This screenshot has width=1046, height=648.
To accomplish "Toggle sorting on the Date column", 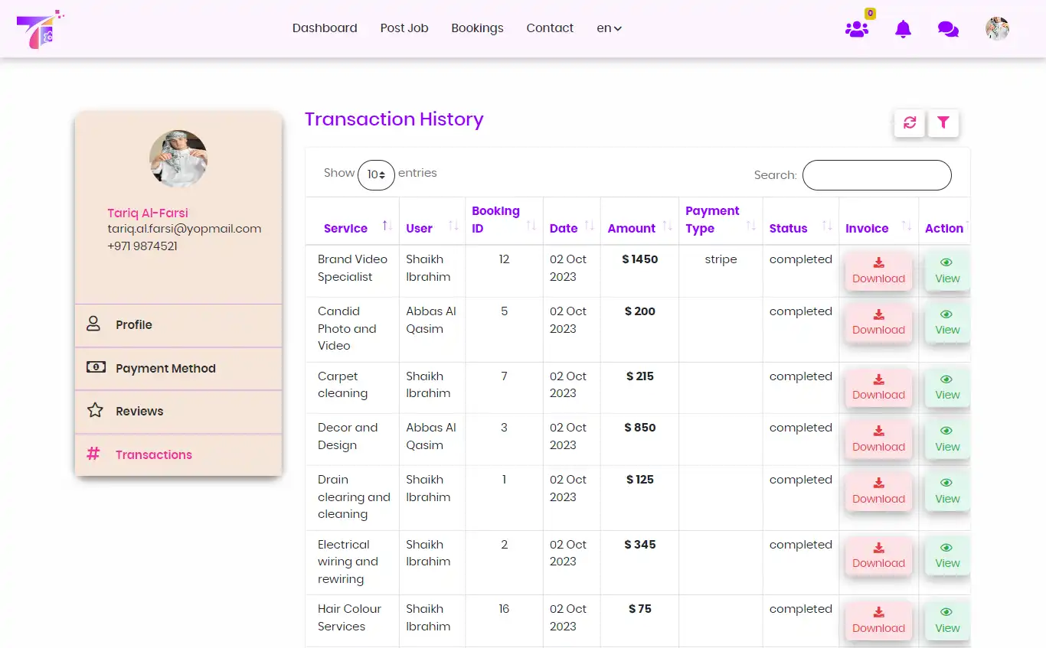I will click(590, 227).
